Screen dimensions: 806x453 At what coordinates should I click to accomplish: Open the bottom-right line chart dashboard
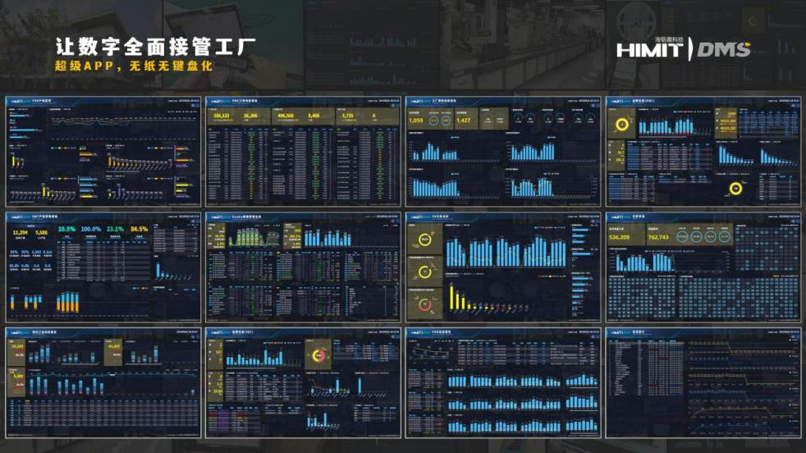703,382
